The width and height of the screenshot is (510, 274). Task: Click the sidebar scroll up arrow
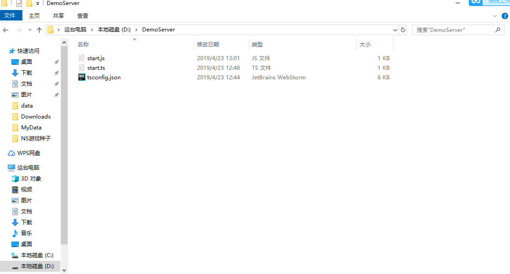pyautogui.click(x=64, y=42)
